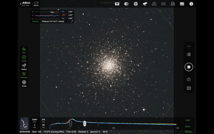Click the Gain: 100 status
Viewport: 214px width, 134px height.
click(36, 132)
